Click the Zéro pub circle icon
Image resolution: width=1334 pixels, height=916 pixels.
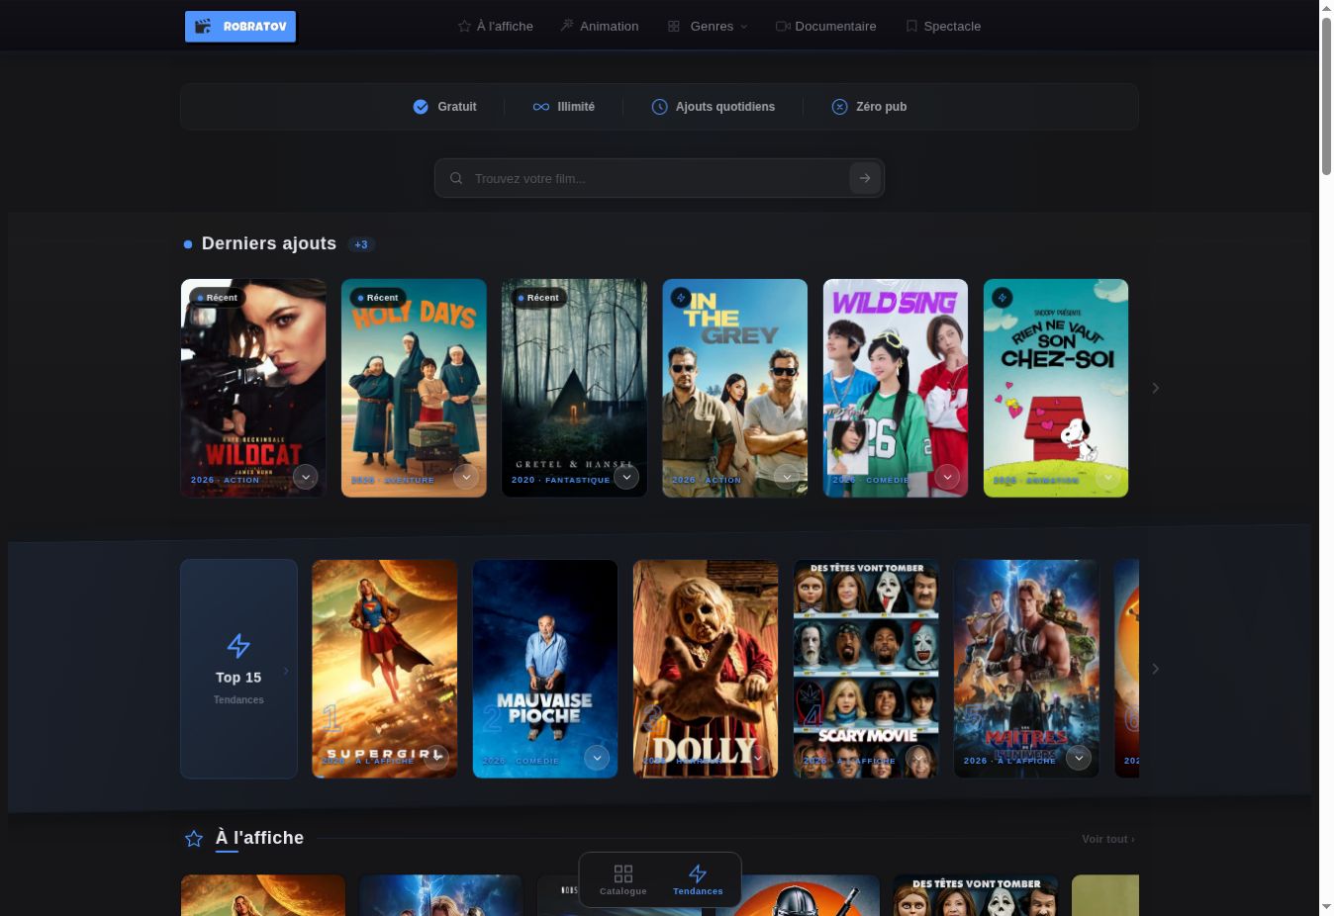pos(839,107)
